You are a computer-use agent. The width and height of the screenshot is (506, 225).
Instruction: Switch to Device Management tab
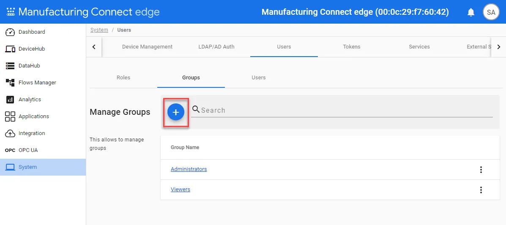pyautogui.click(x=147, y=47)
